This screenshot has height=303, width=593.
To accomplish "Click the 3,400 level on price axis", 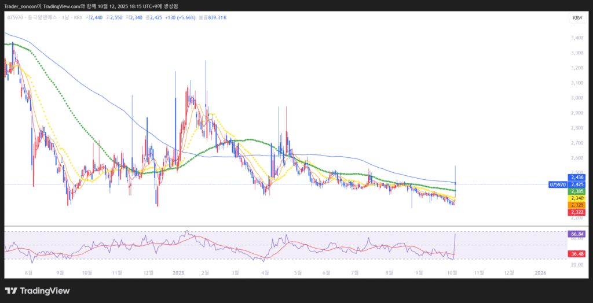I will click(x=577, y=38).
